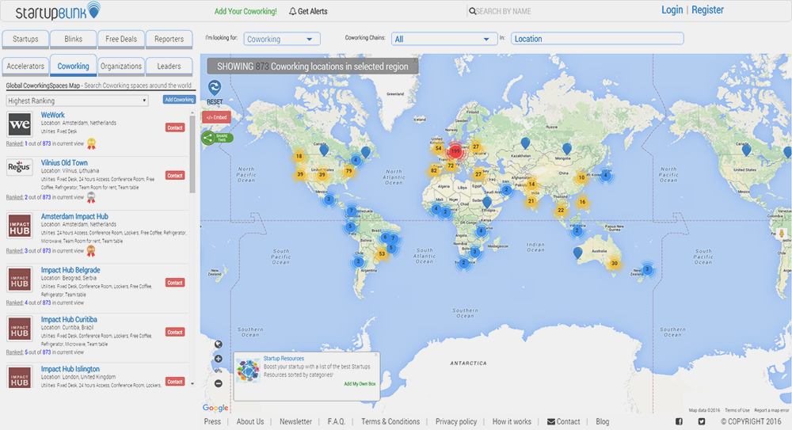Click Contact for Vilnius Old Town
This screenshot has width=792, height=430.
[x=175, y=175]
